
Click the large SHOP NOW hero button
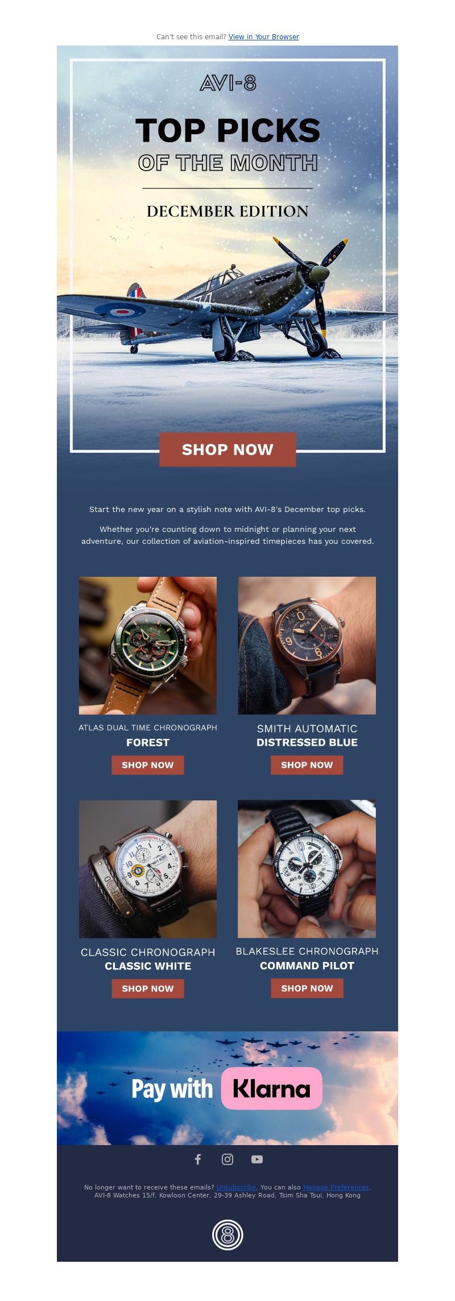pos(227,449)
